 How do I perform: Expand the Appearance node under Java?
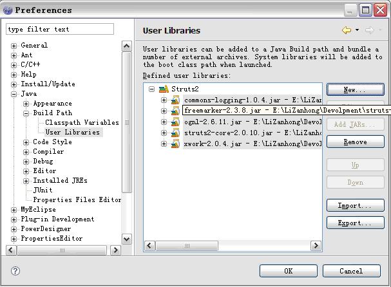tap(26, 104)
